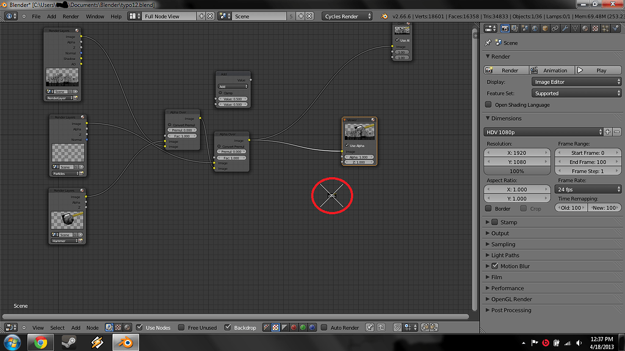Open the Cycles Render engine dropdown
The height and width of the screenshot is (351, 625).
click(347, 16)
